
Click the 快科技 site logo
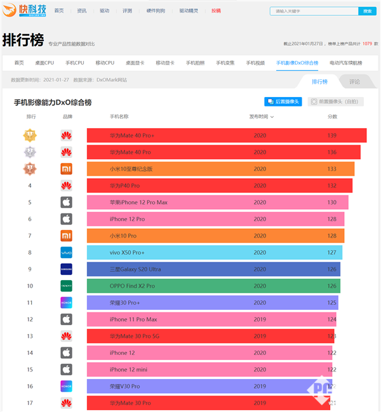pos(23,11)
